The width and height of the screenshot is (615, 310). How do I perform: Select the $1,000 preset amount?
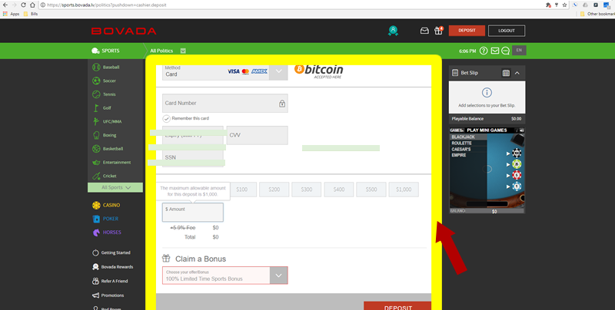click(x=404, y=190)
